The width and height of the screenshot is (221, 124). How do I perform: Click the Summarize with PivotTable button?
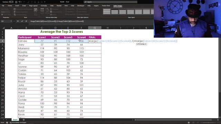pos(23,9)
